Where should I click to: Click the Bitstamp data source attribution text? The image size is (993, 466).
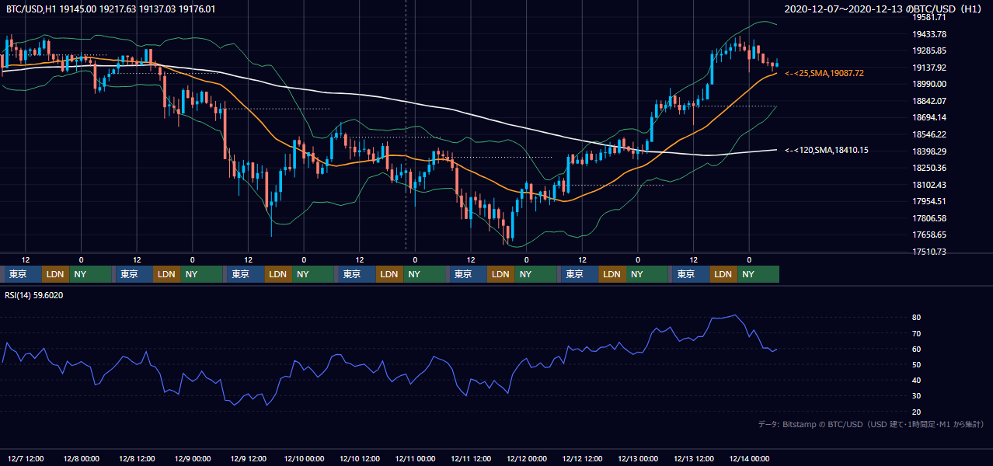(x=871, y=424)
